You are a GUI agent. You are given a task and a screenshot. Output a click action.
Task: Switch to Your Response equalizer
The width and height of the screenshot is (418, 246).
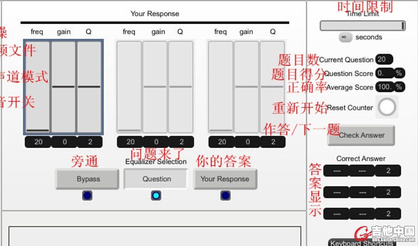tap(225, 179)
